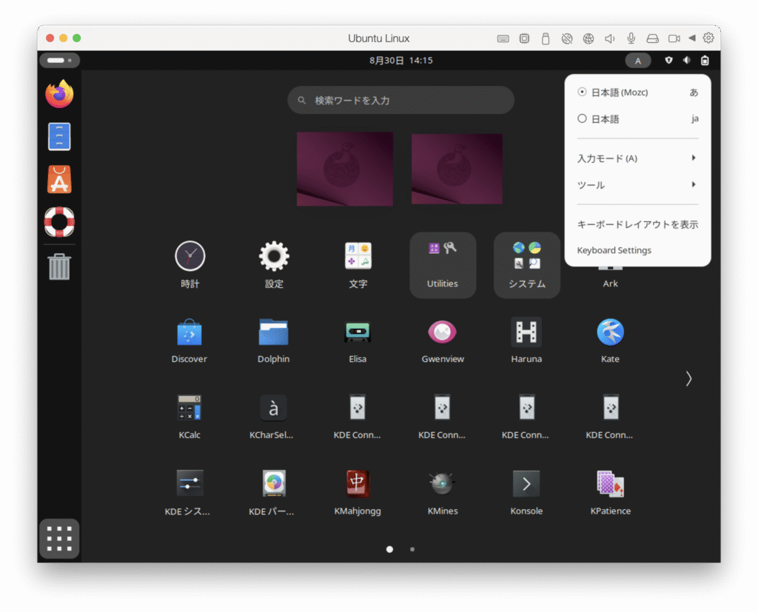Viewport: 758px width, 612px height.
Task: Click the camera icon in VM toolbar
Action: coord(674,38)
